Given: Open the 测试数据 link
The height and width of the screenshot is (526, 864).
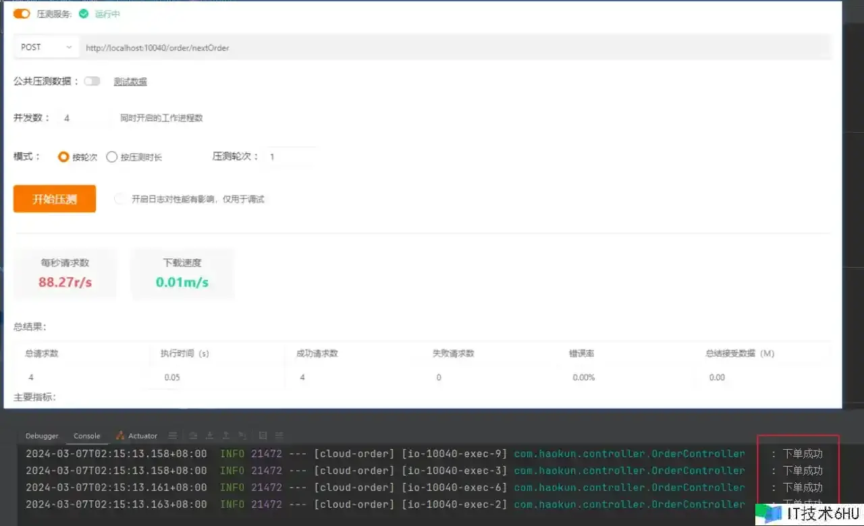Looking at the screenshot, I should (x=130, y=82).
